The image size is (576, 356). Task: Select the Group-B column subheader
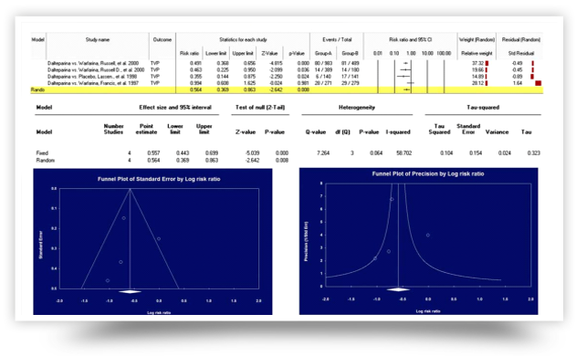point(350,53)
